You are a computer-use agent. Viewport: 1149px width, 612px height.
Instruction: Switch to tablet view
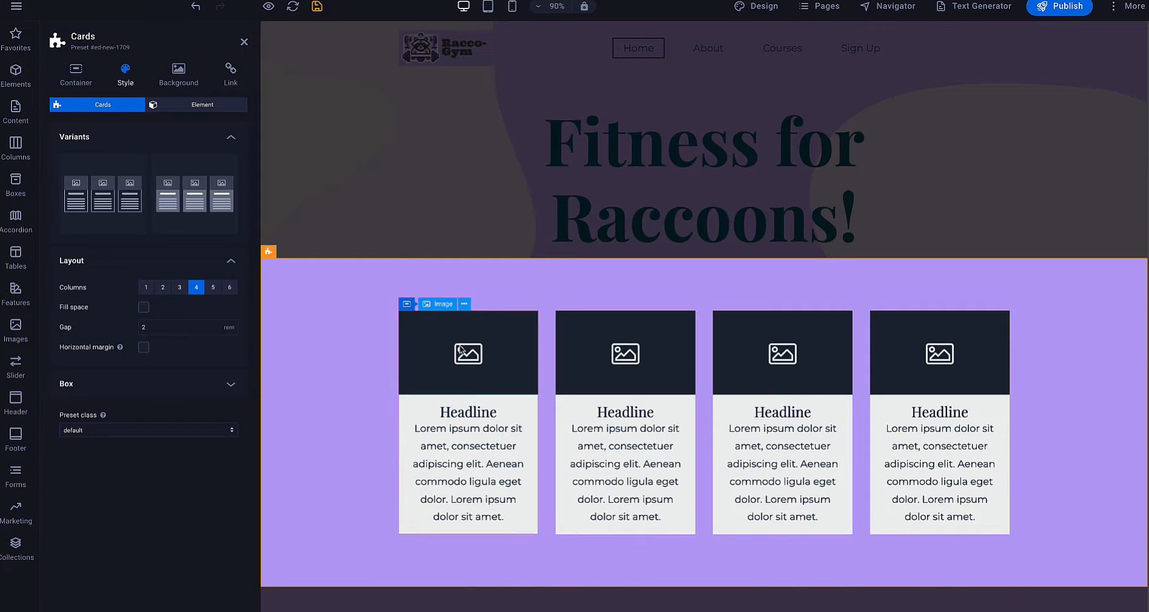[x=488, y=6]
